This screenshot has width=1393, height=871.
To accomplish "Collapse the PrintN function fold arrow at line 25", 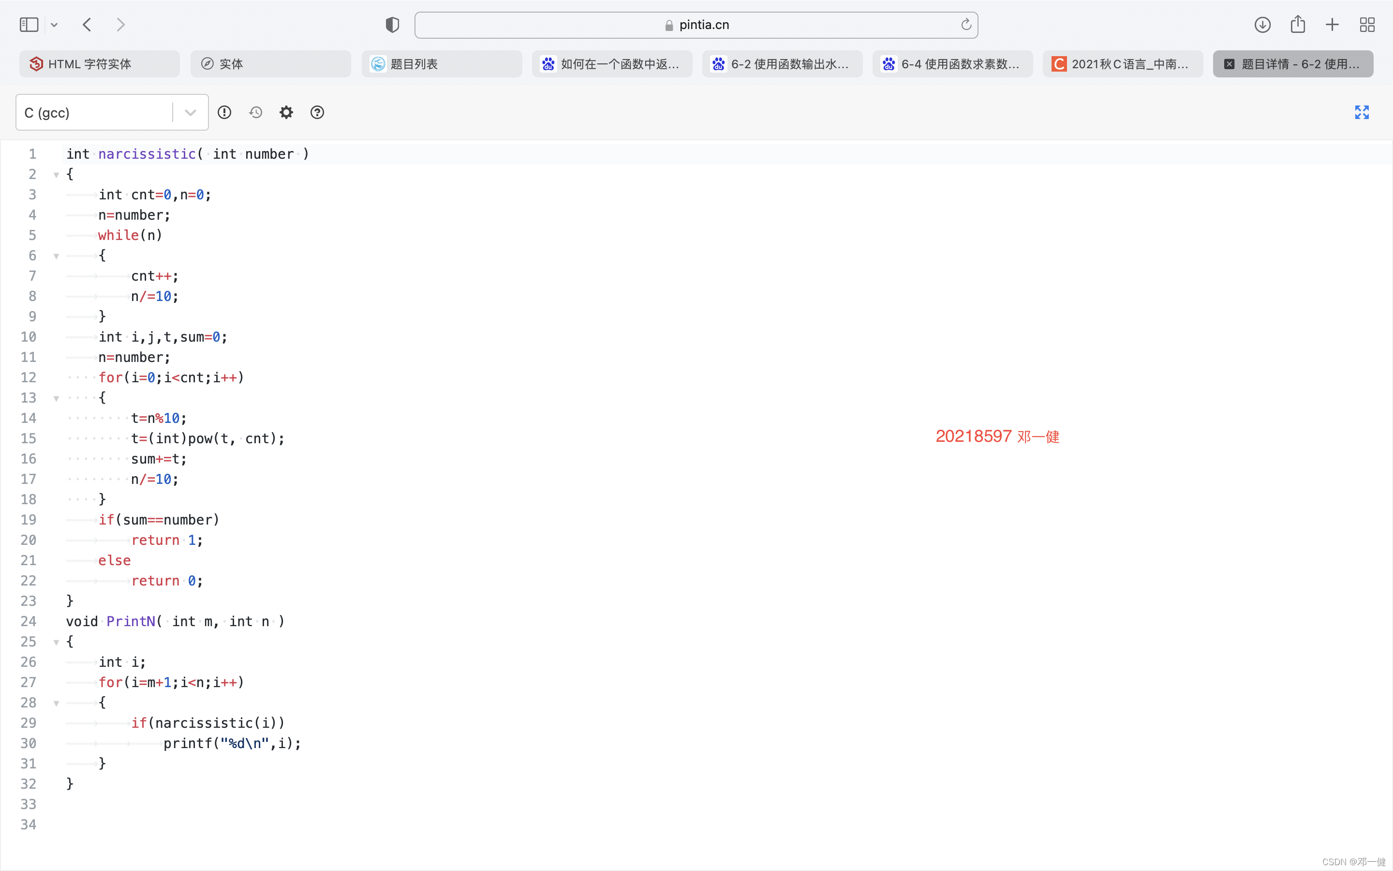I will coord(57,642).
